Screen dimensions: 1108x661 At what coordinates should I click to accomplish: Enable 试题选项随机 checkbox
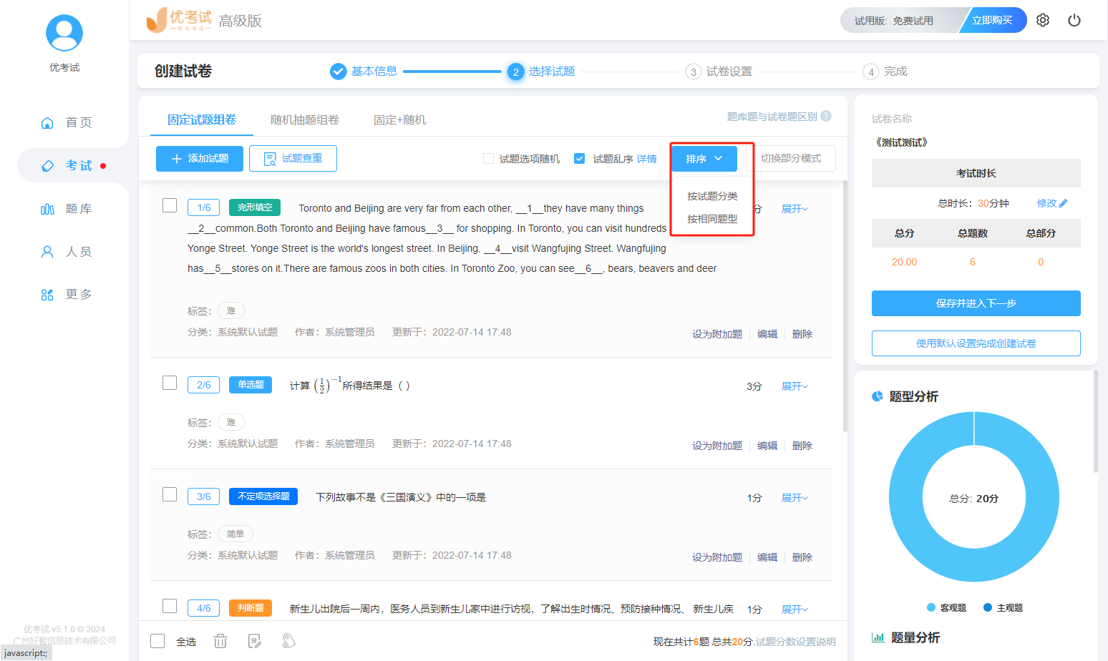[x=488, y=159]
